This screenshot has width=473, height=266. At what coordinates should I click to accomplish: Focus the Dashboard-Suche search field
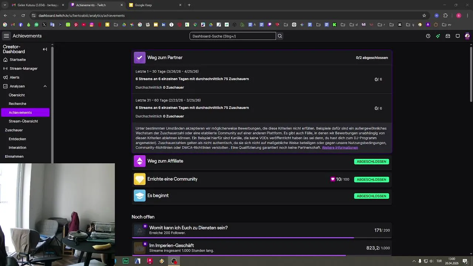232,36
